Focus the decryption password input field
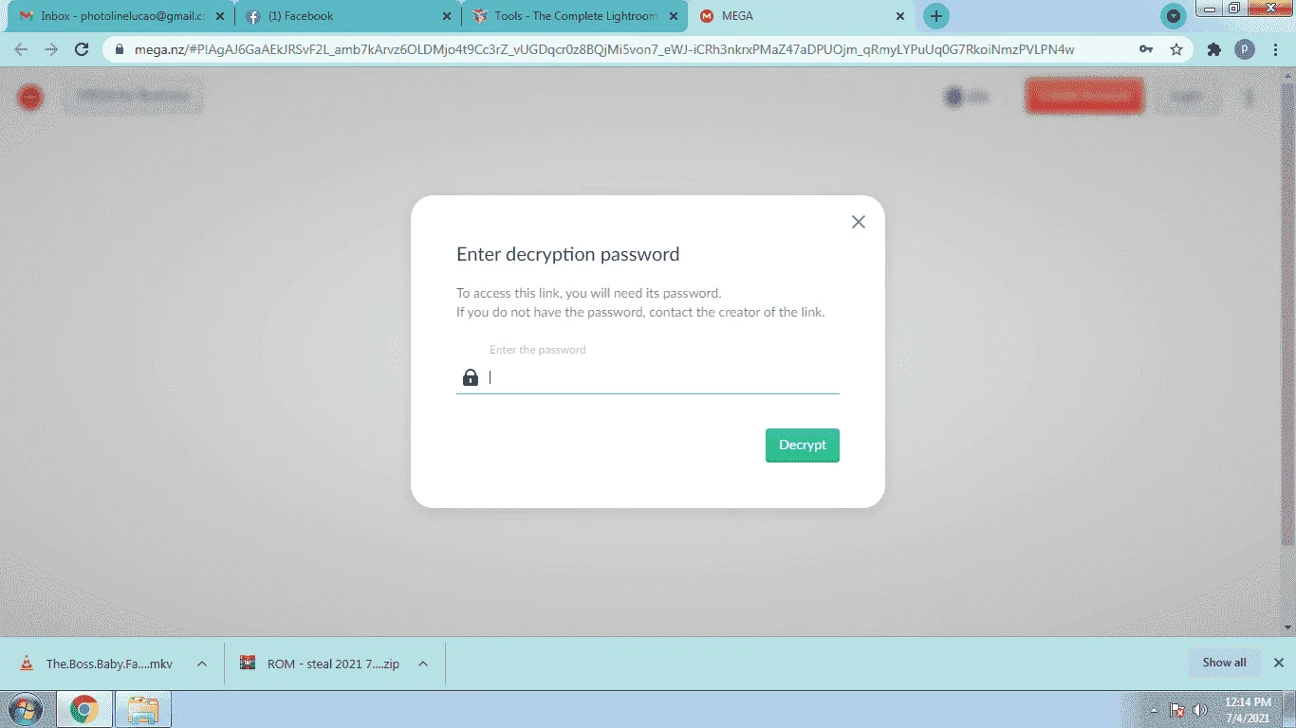 pos(648,377)
